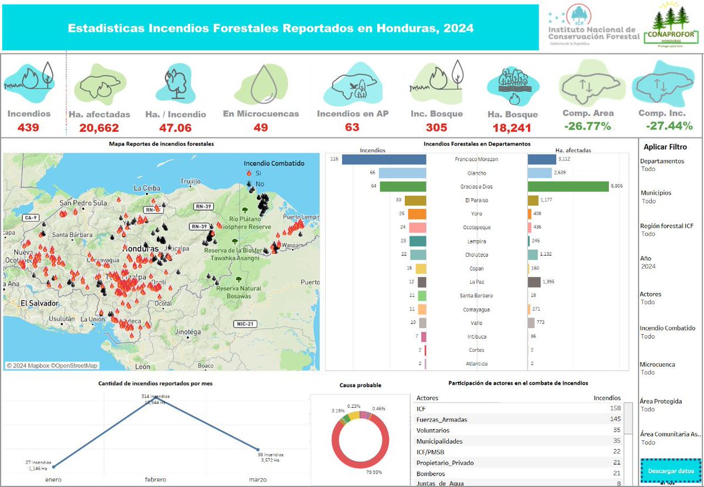Select Gracias a Dios hectares bar
The width and height of the screenshot is (704, 487).
(568, 186)
